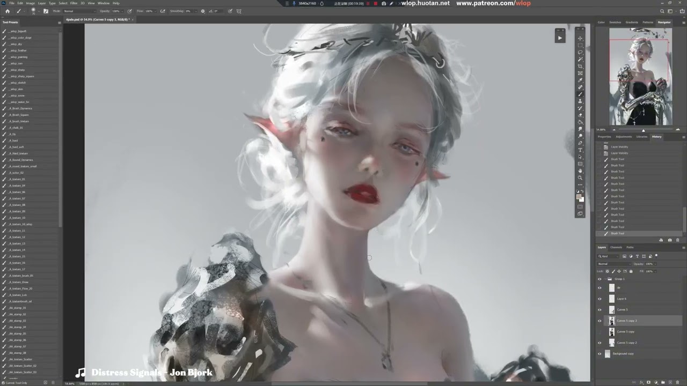687x386 pixels.
Task: Switch to the Paths tab
Action: (630, 247)
